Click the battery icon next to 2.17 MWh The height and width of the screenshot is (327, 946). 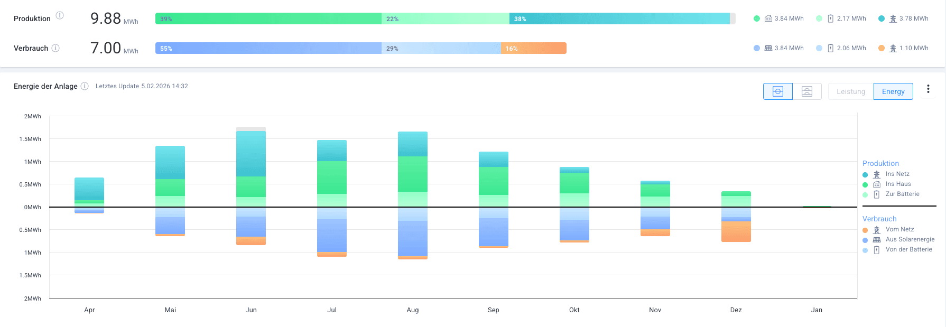pyautogui.click(x=830, y=18)
